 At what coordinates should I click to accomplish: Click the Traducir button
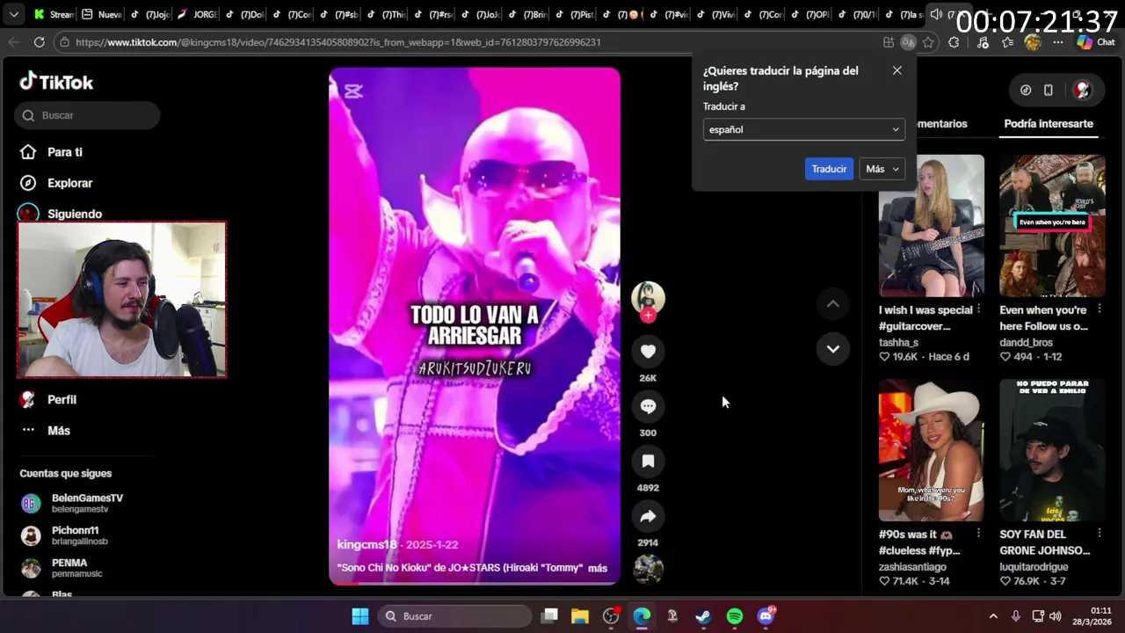pyautogui.click(x=829, y=169)
